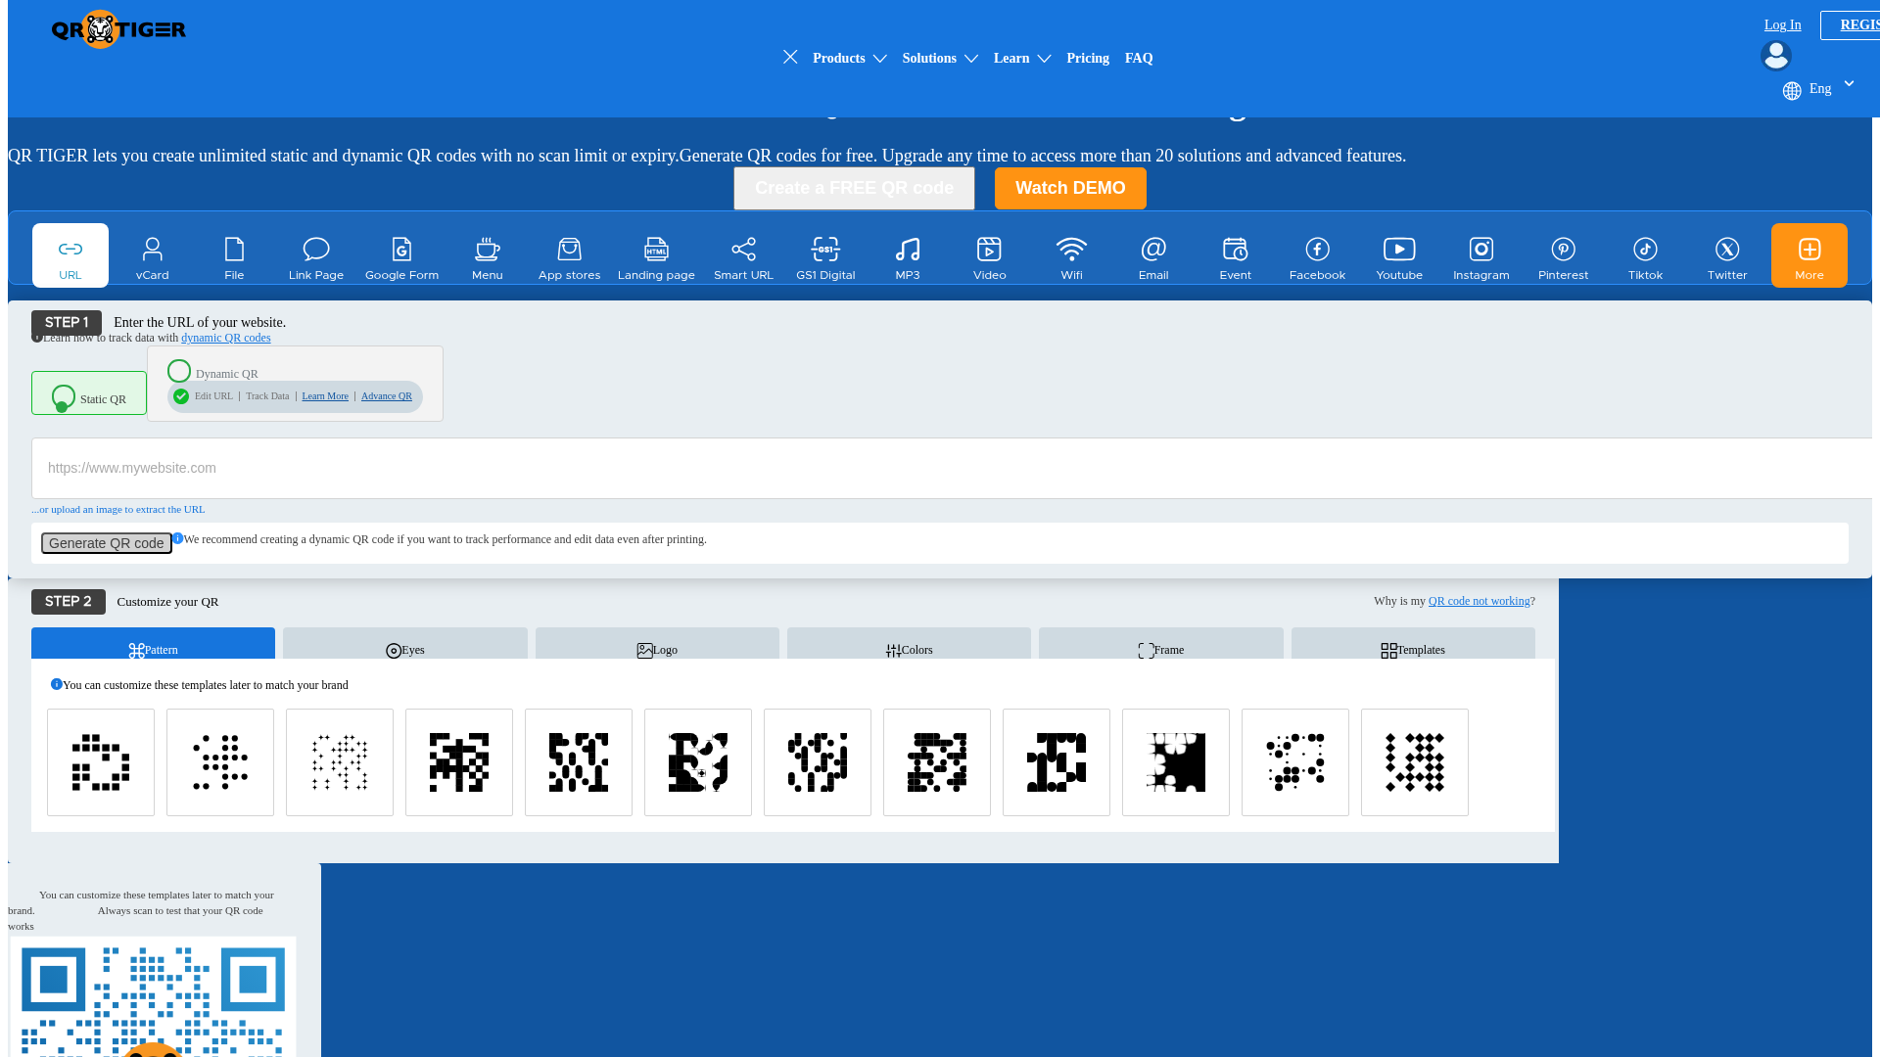The image size is (1880, 1057).
Task: Open the FAQ page
Action: (1139, 59)
